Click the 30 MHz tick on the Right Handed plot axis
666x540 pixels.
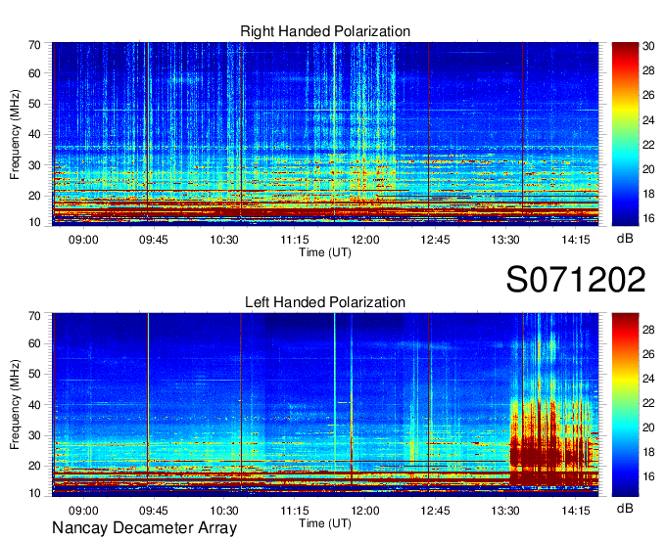(x=34, y=165)
